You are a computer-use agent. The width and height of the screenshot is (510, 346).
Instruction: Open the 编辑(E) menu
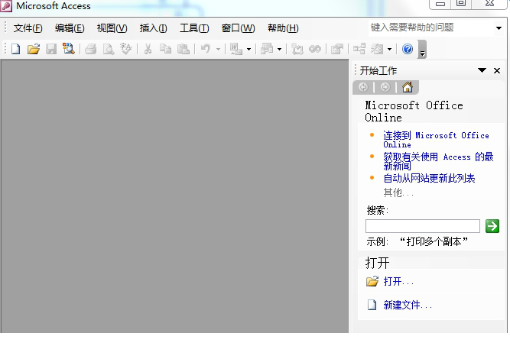(x=70, y=28)
